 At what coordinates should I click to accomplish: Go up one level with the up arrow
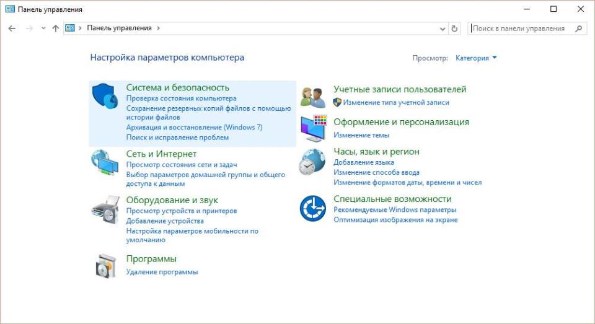(56, 28)
